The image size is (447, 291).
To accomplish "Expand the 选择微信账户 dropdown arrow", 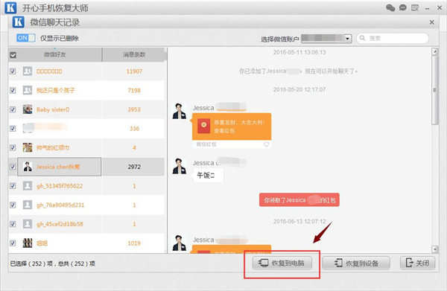I will (x=347, y=38).
